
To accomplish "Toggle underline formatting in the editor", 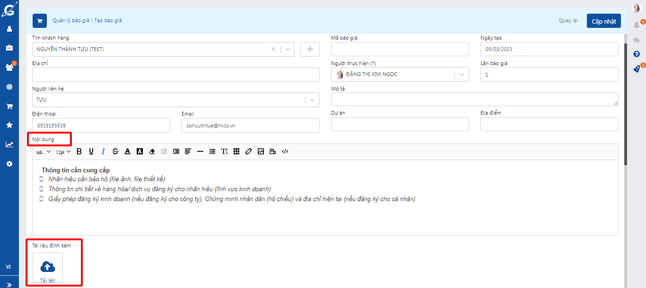I will pos(91,152).
